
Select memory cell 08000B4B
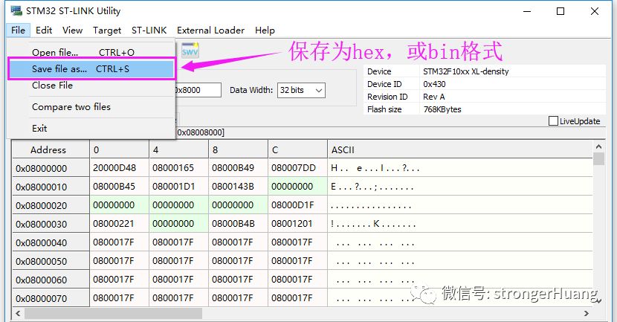[238, 224]
